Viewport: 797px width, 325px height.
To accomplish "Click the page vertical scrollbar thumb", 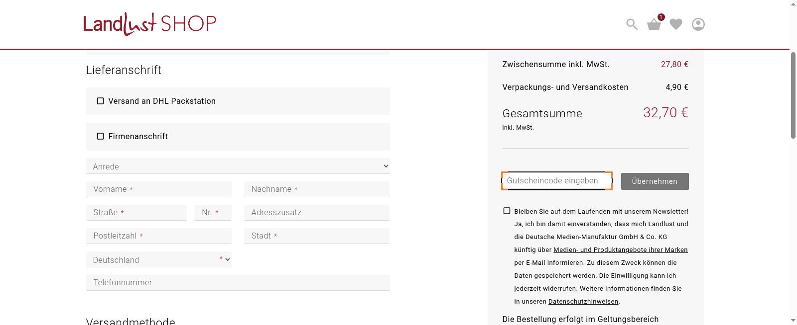I will coord(793,94).
